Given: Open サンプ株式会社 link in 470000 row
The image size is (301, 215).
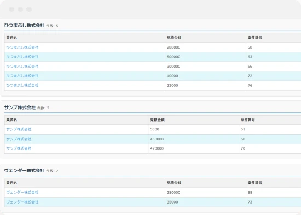Looking at the screenshot, I should tap(19, 148).
